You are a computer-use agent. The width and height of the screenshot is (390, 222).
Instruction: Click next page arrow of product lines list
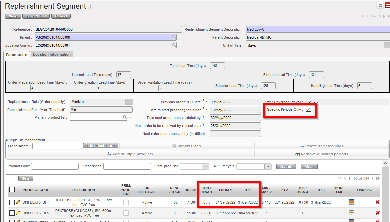(373, 178)
